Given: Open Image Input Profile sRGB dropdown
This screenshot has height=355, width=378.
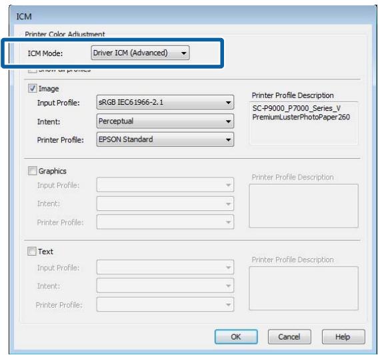Looking at the screenshot, I should point(165,102).
